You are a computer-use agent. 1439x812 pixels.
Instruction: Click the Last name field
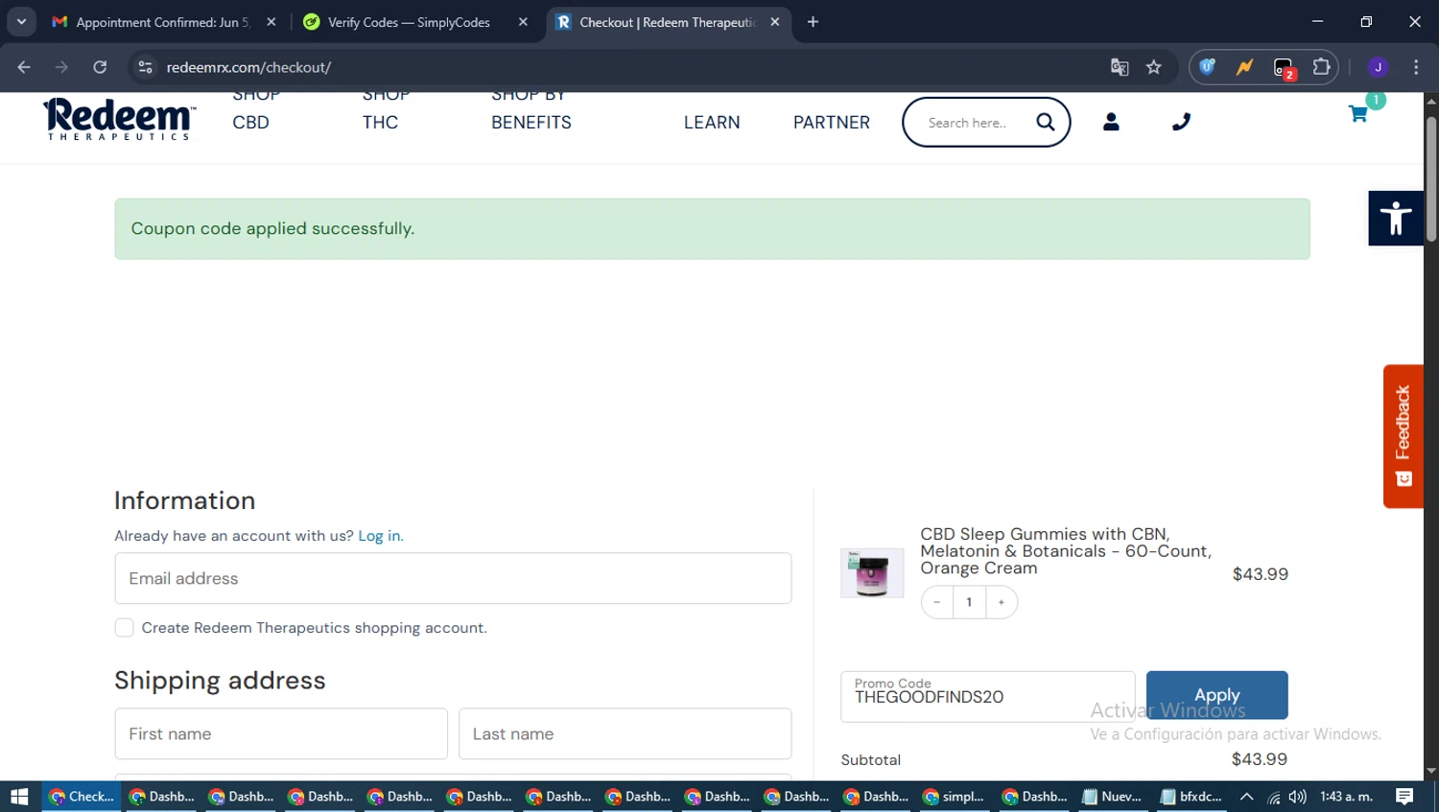625,734
